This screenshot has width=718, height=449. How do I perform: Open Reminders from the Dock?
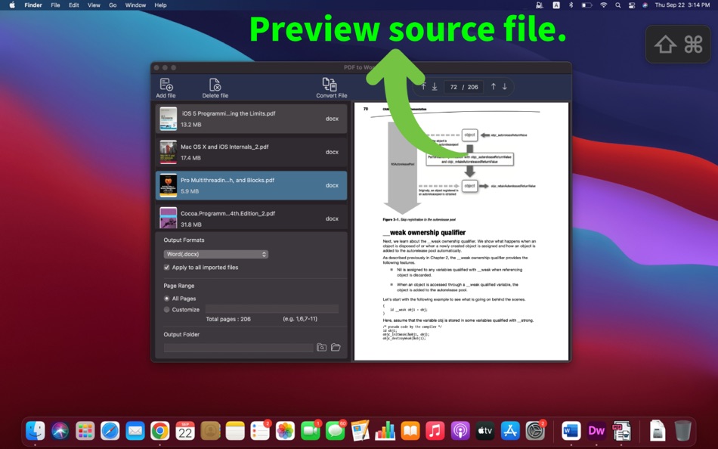coord(260,431)
